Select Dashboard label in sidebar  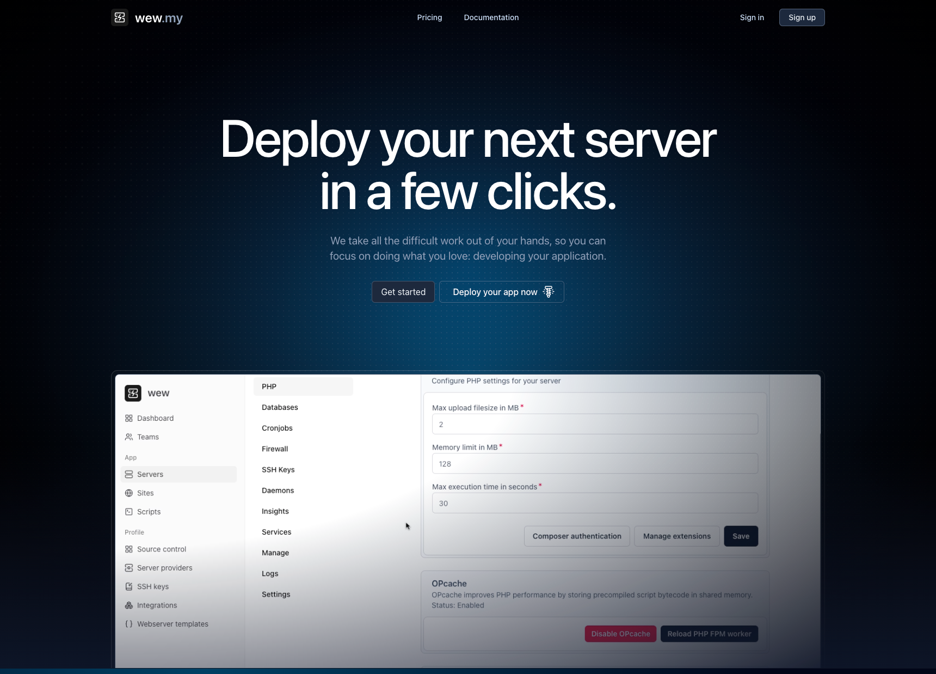[155, 418]
